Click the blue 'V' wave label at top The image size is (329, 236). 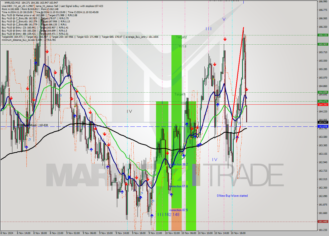click(x=224, y=19)
